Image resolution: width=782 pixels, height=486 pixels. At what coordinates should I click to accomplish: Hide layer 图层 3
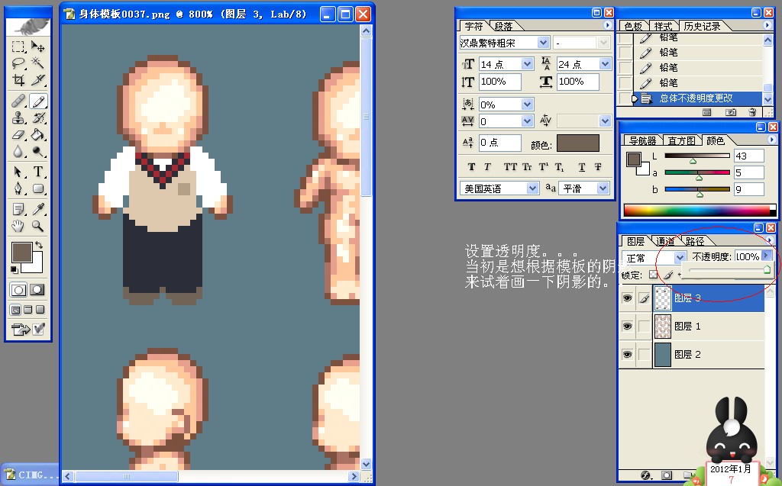pyautogui.click(x=628, y=298)
